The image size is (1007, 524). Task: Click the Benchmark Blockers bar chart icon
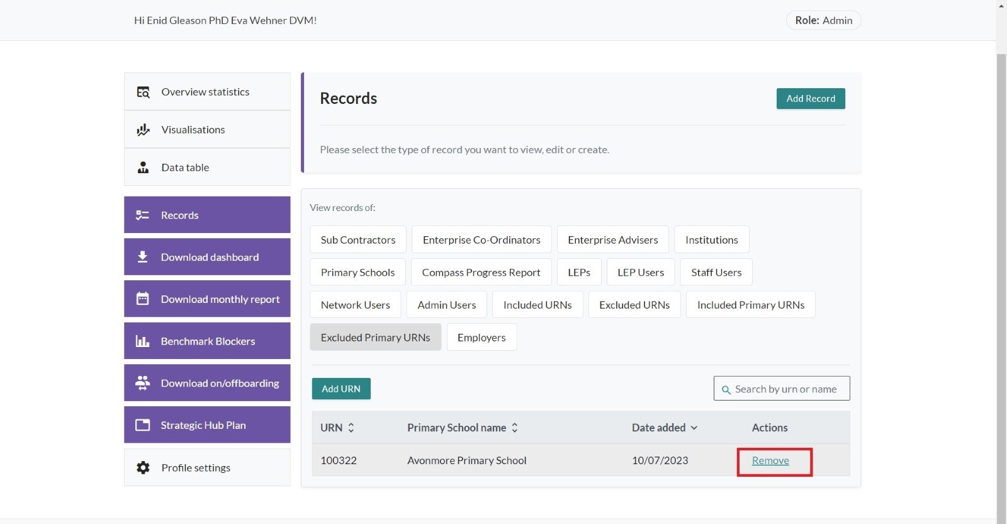click(142, 341)
